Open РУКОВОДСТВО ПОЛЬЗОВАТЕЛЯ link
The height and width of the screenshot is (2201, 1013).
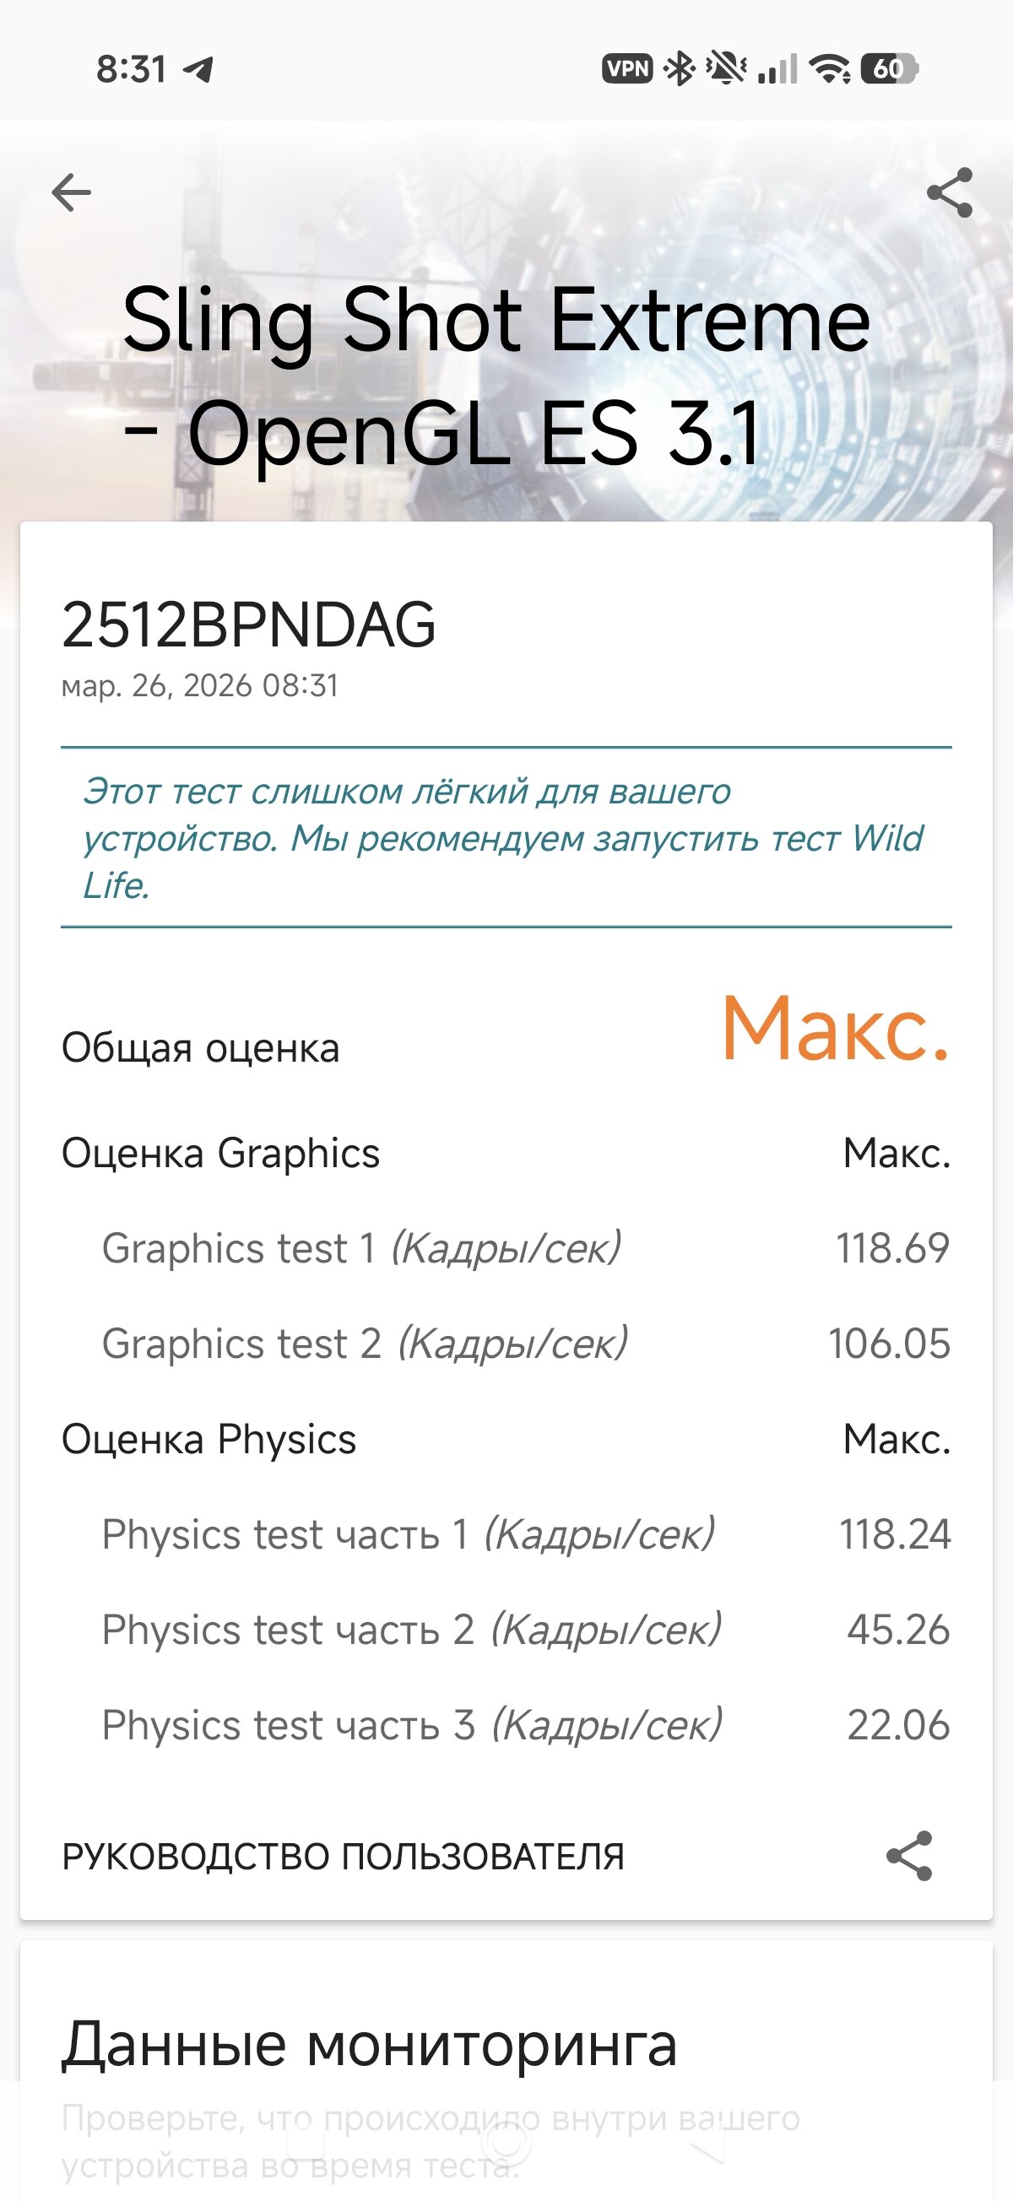coord(343,1857)
